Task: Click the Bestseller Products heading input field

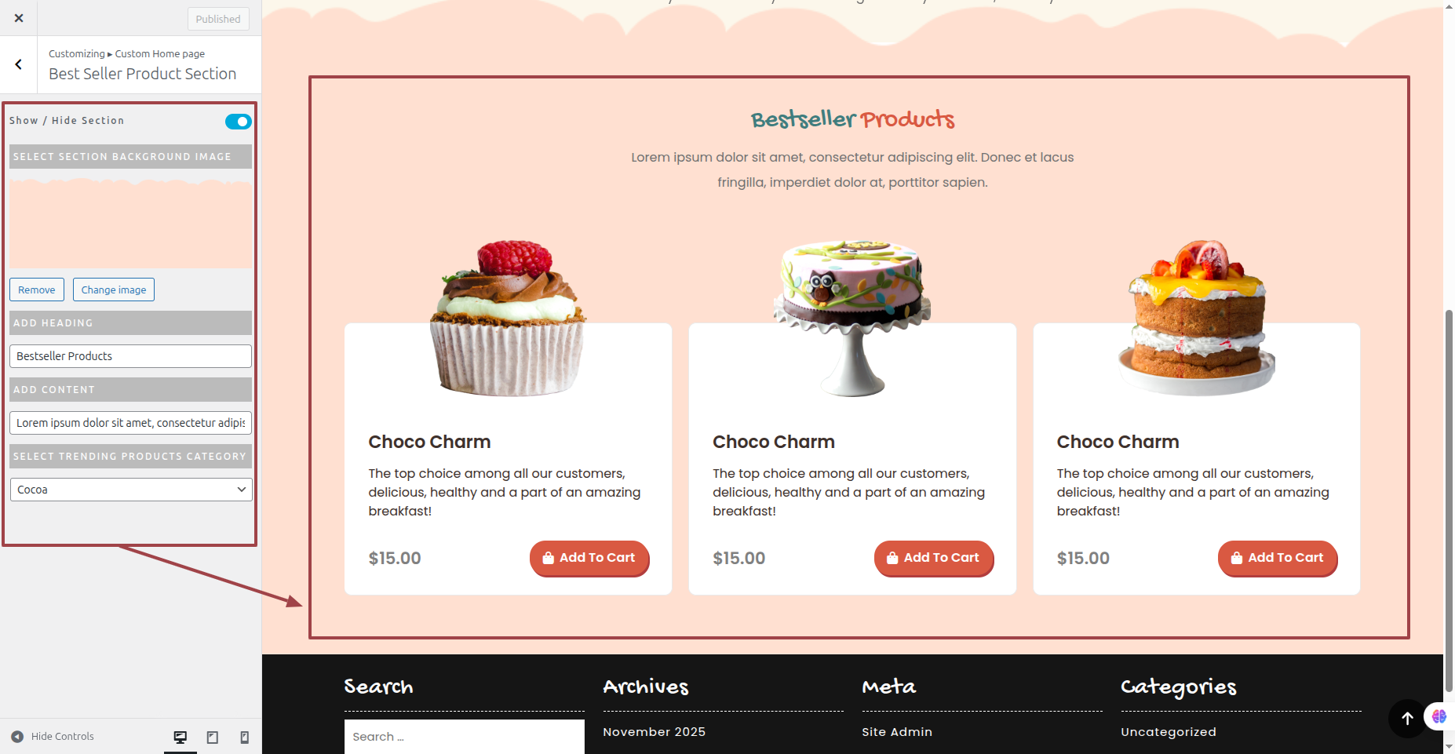Action: tap(131, 356)
